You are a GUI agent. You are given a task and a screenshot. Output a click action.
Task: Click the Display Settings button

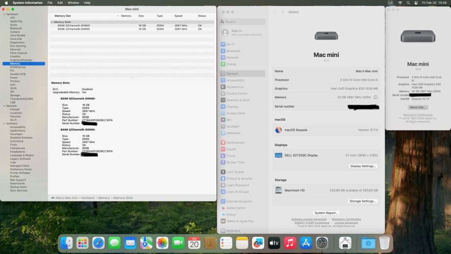363,166
